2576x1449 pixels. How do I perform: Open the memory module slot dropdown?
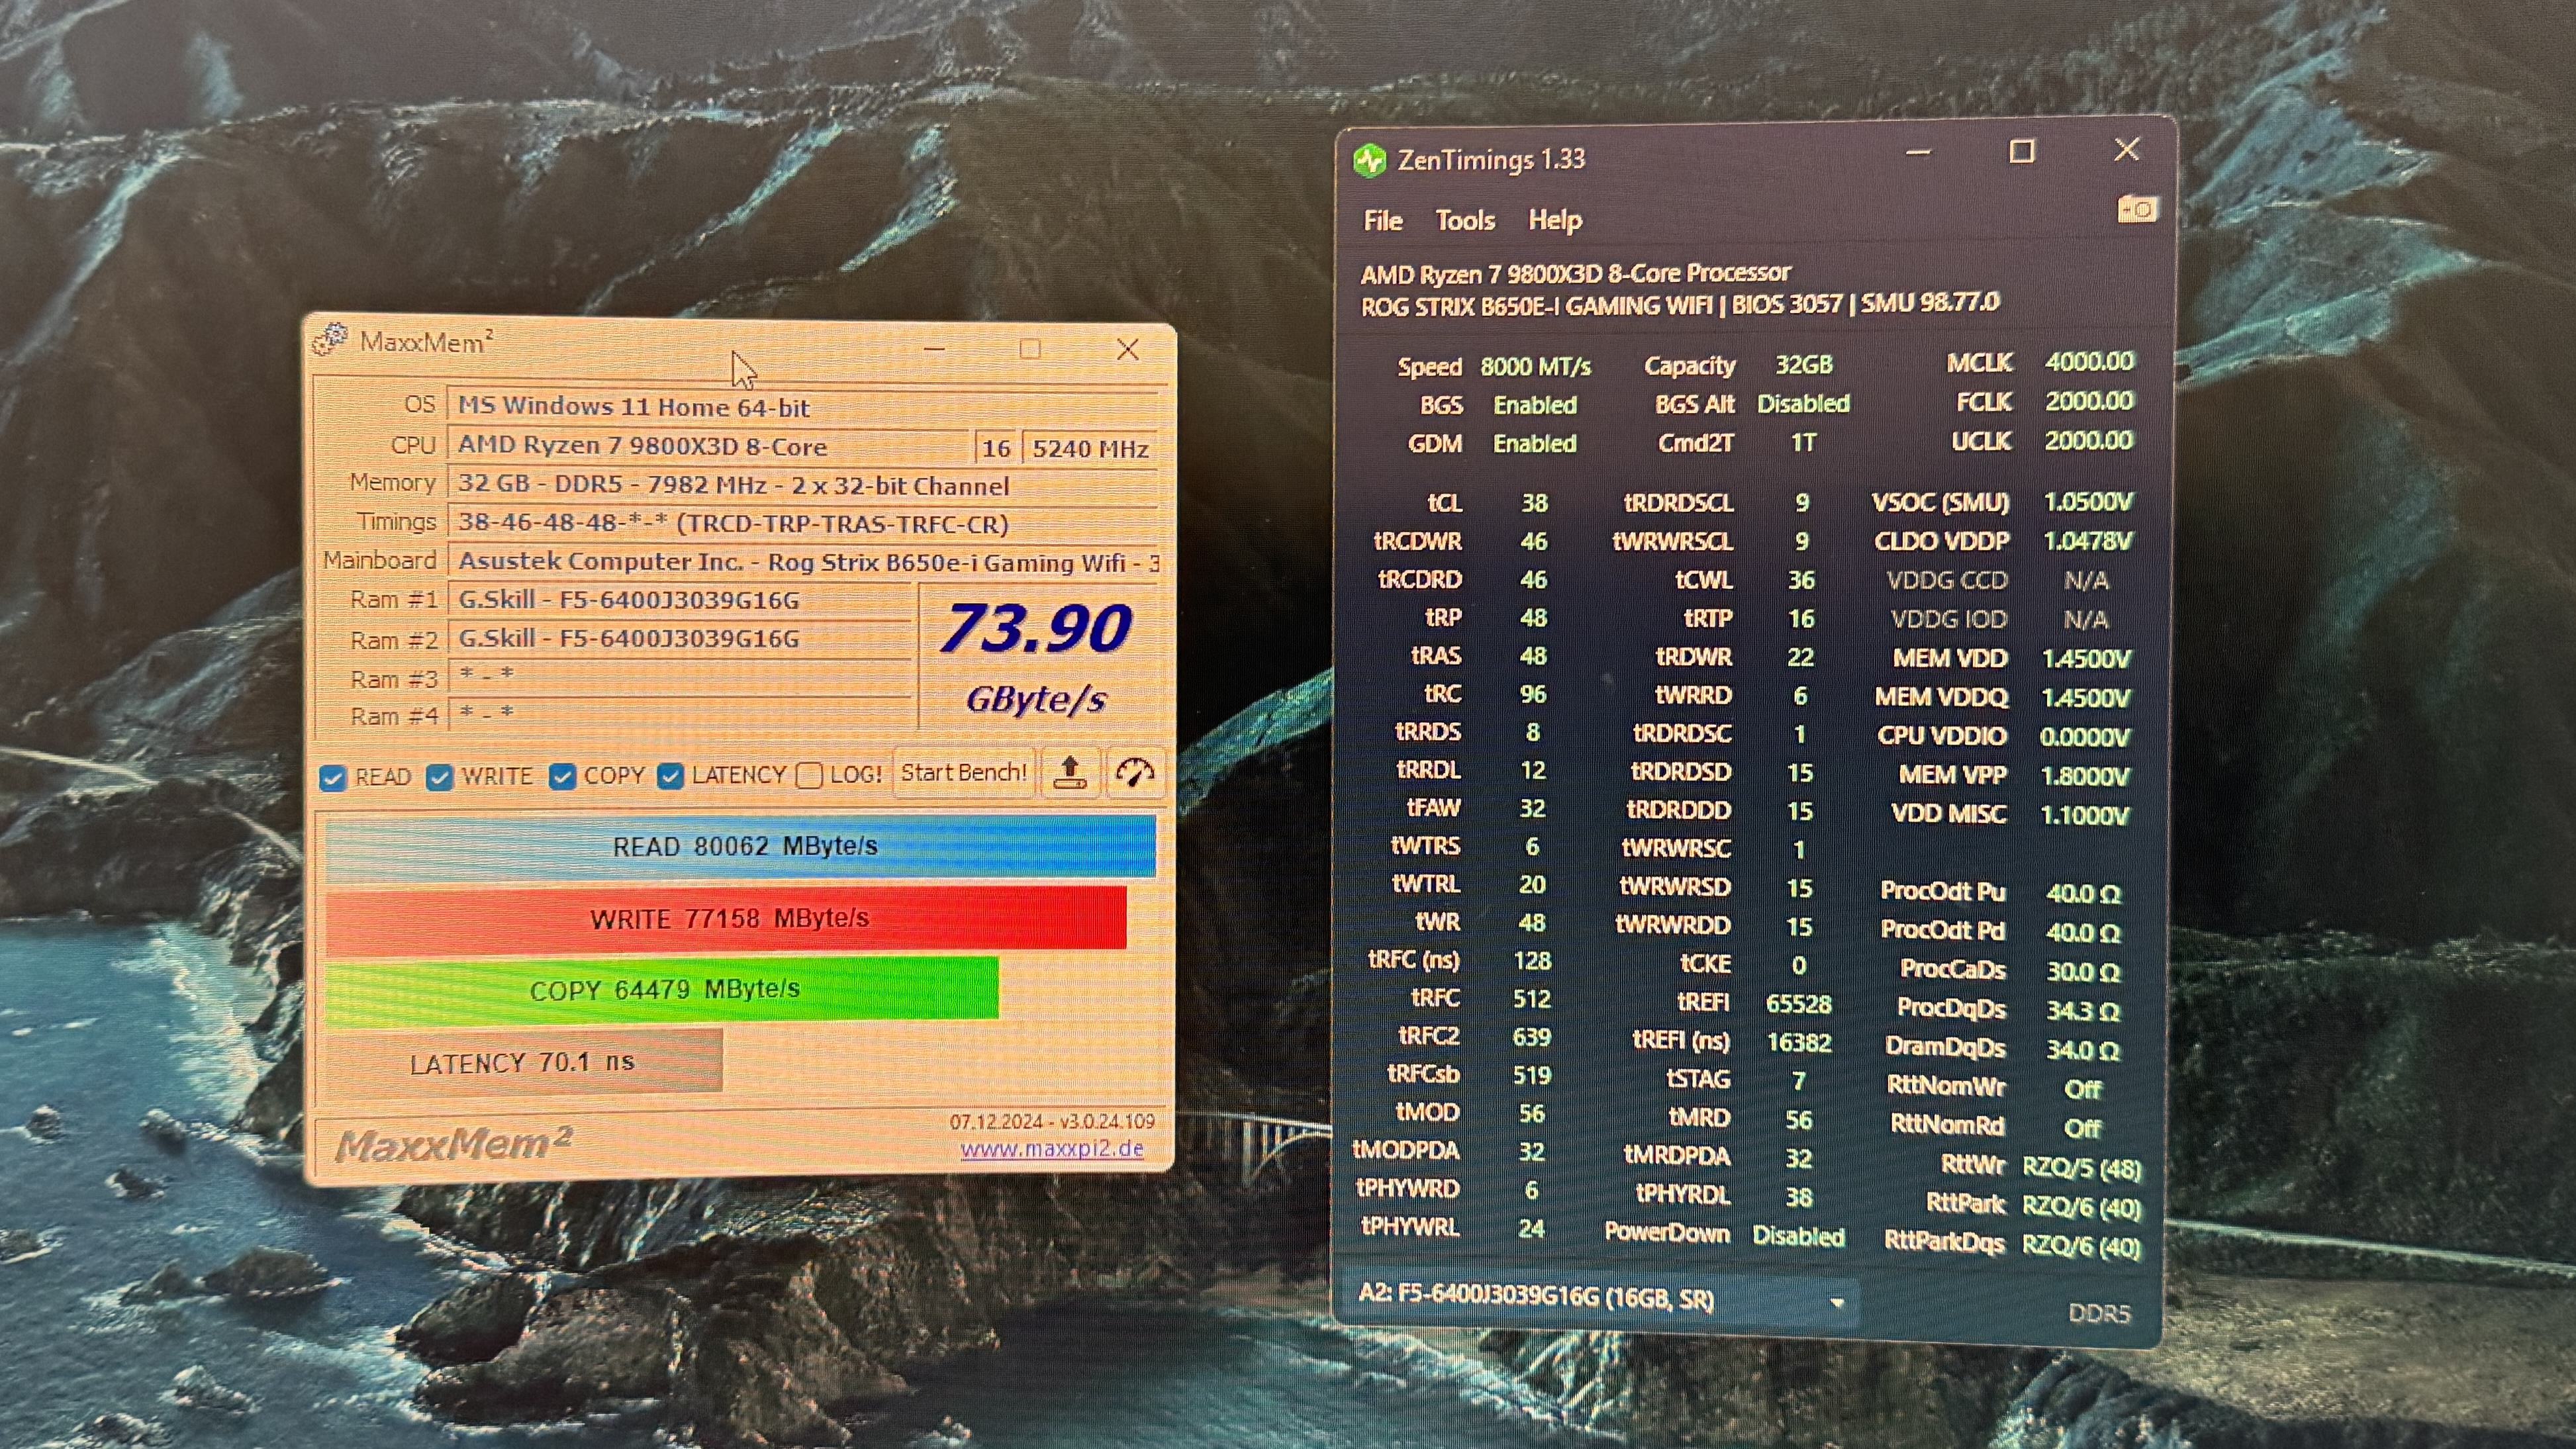coord(1836,1302)
